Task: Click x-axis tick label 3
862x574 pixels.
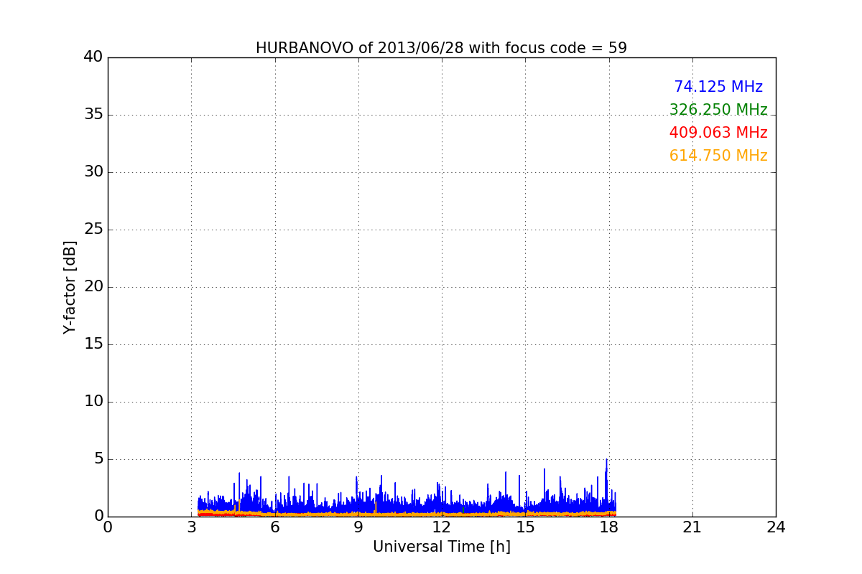Action: 191,527
